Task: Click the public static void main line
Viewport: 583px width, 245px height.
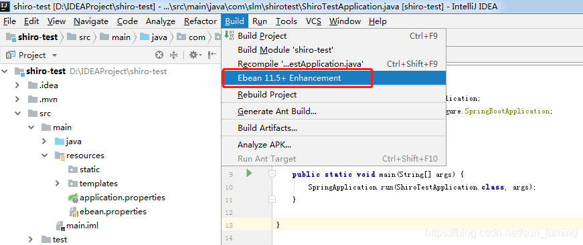Action: coord(377,174)
